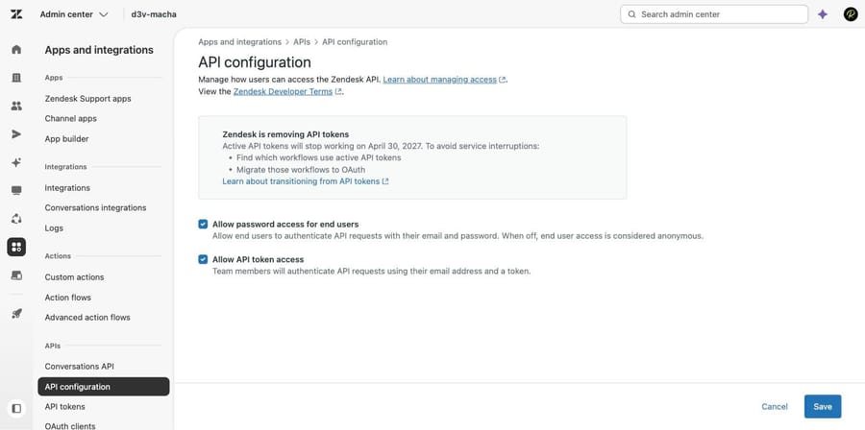
Task: Click the purple sparkle AI icon in header
Action: (823, 14)
